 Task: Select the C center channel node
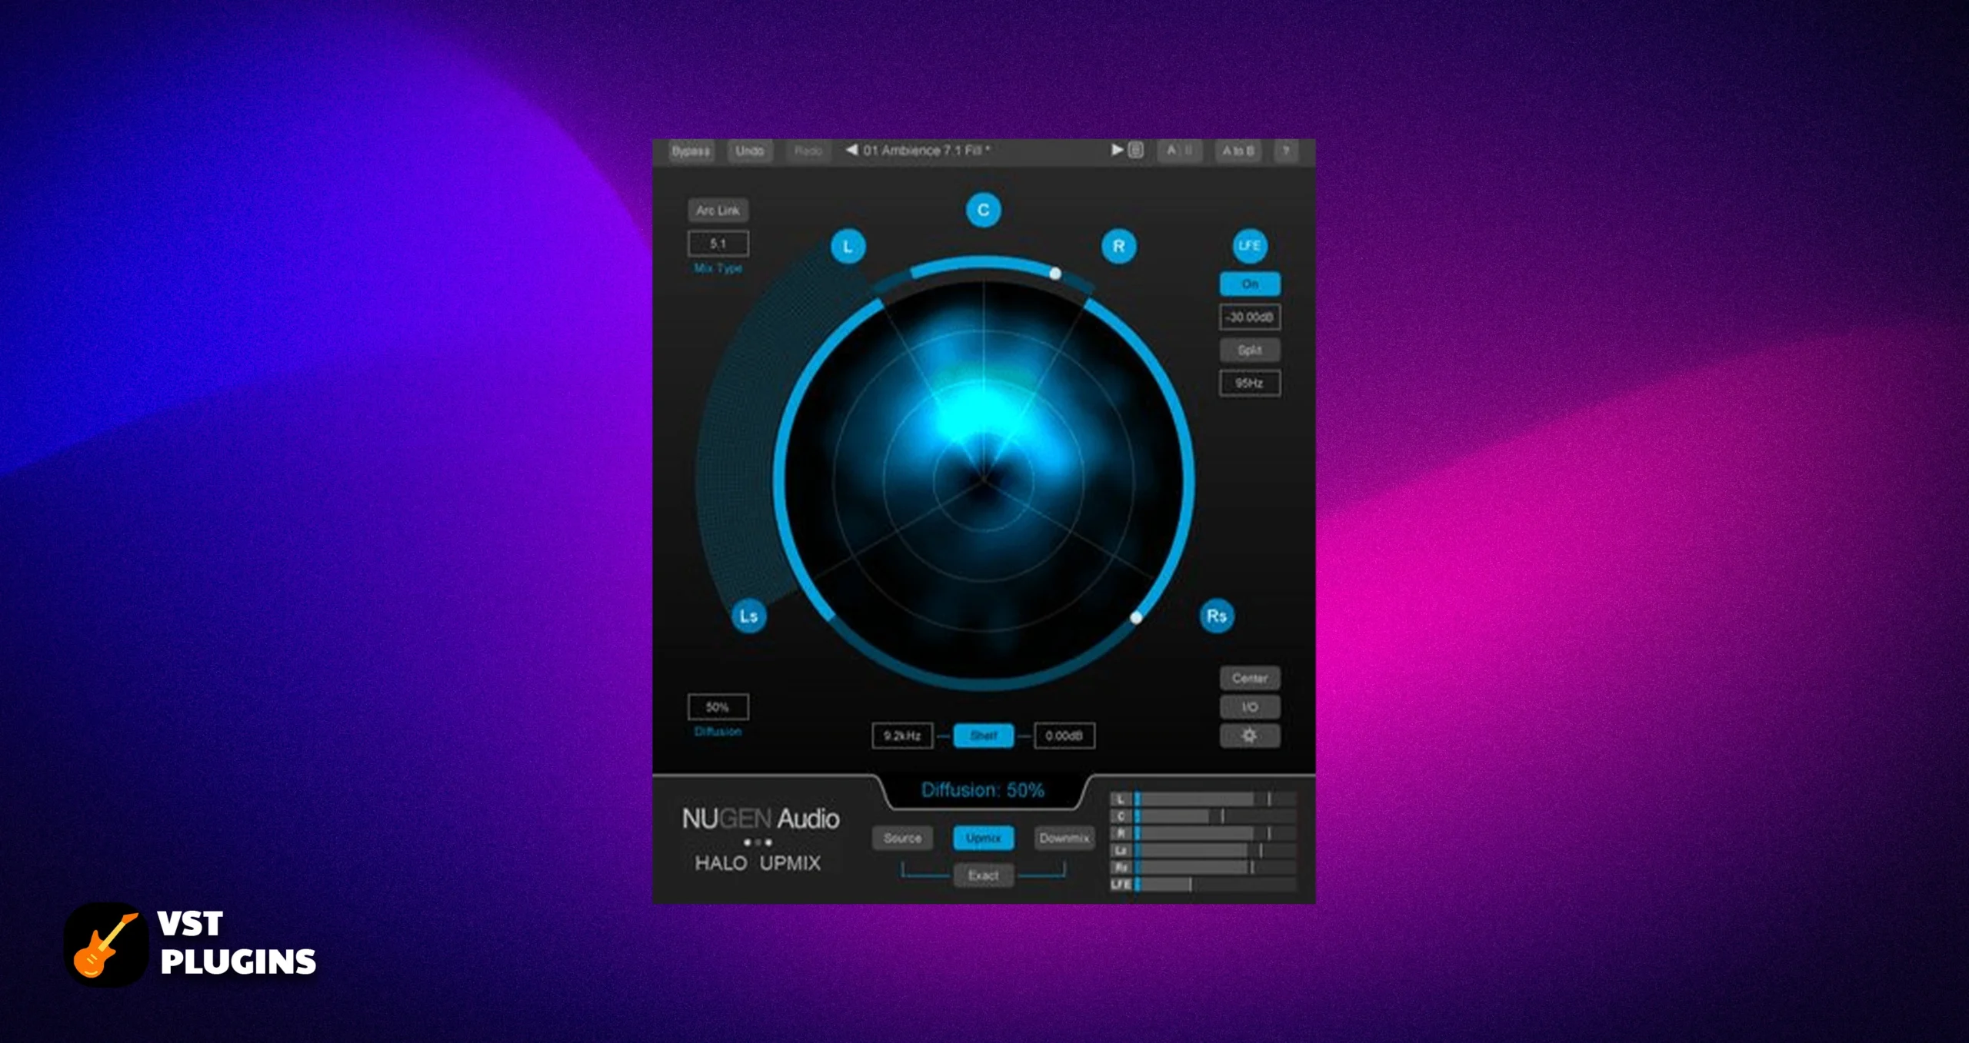(983, 210)
